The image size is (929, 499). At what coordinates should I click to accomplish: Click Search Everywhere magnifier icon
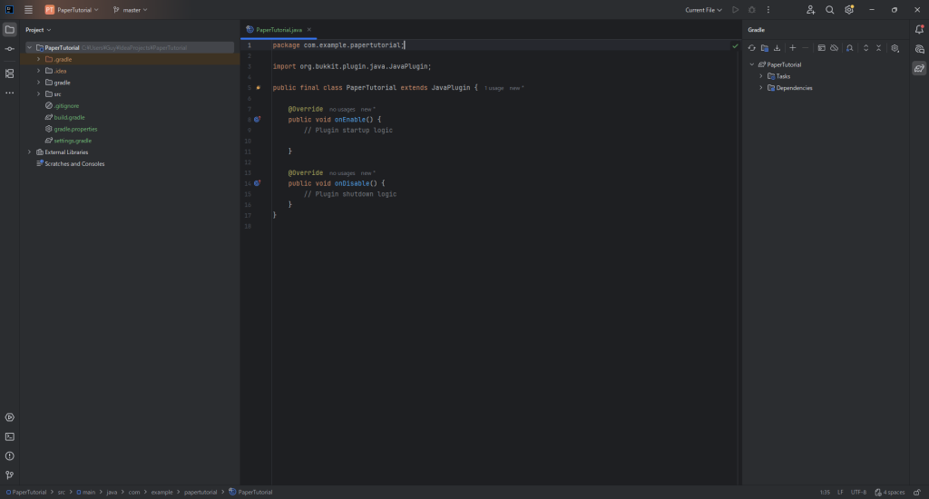829,10
